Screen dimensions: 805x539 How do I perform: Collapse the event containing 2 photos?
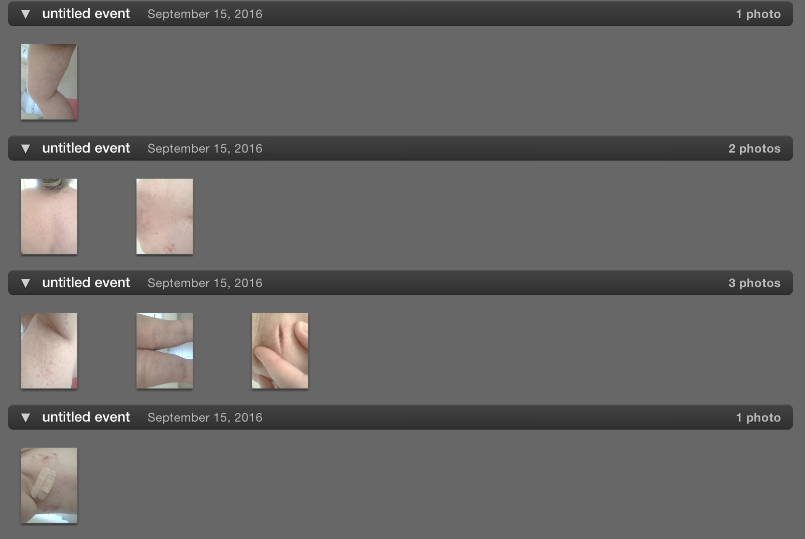(26, 149)
